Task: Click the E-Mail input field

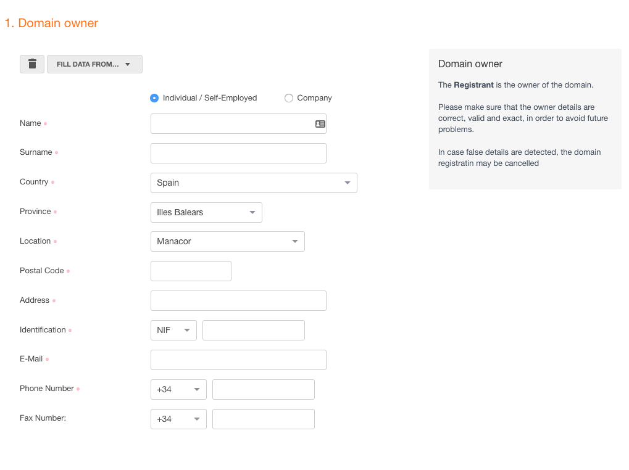Action: coord(238,360)
